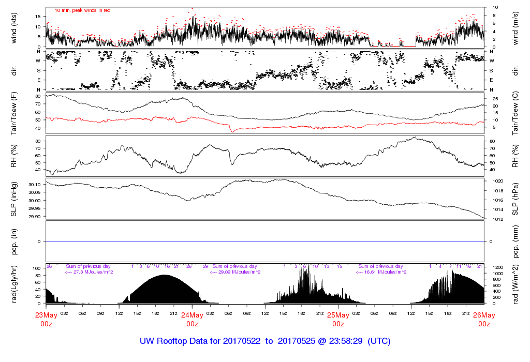Select the rad(Lgly/hr) axis label
This screenshot has width=530, height=362.
point(14,283)
